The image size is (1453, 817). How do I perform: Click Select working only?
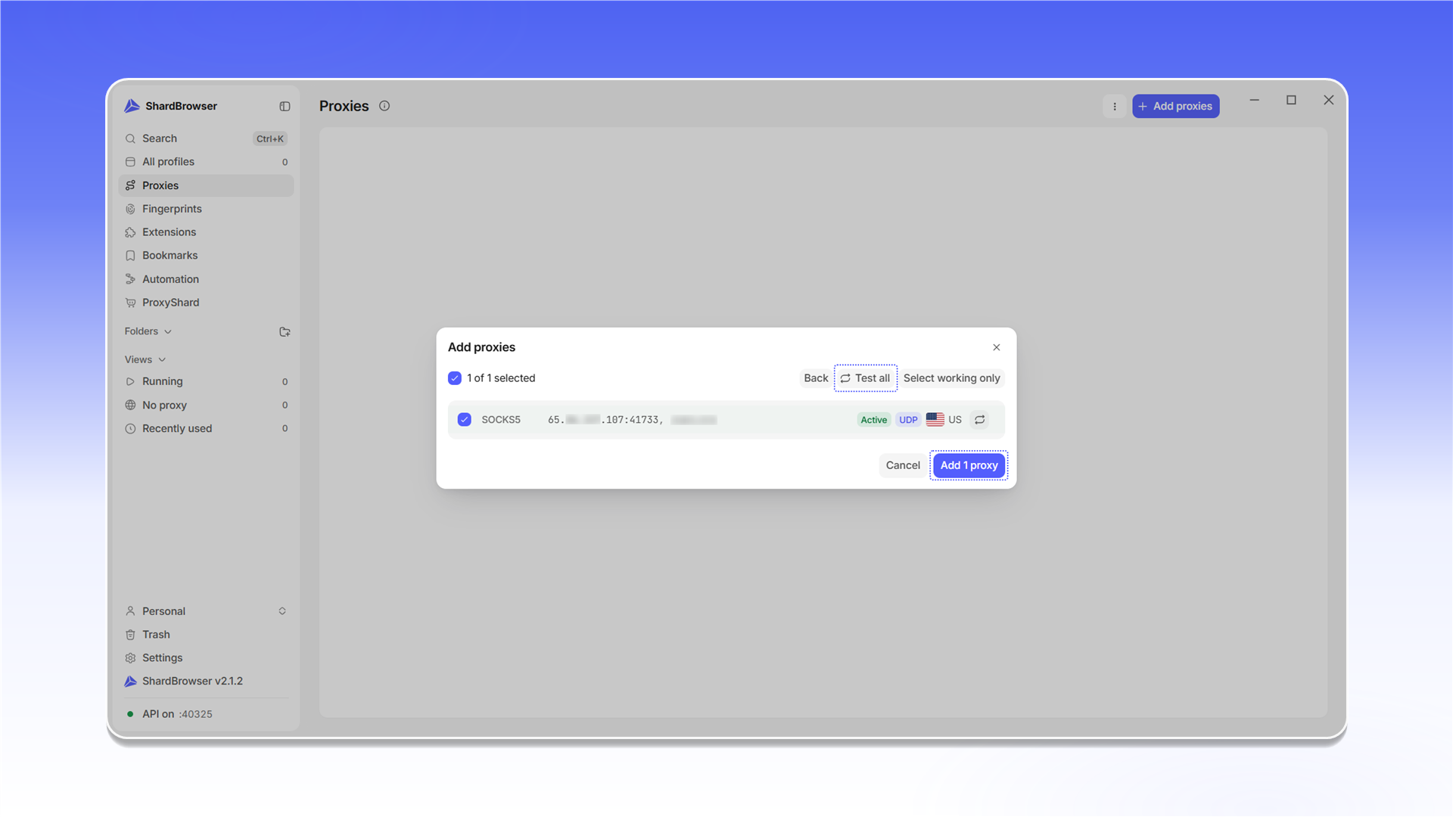[951, 378]
